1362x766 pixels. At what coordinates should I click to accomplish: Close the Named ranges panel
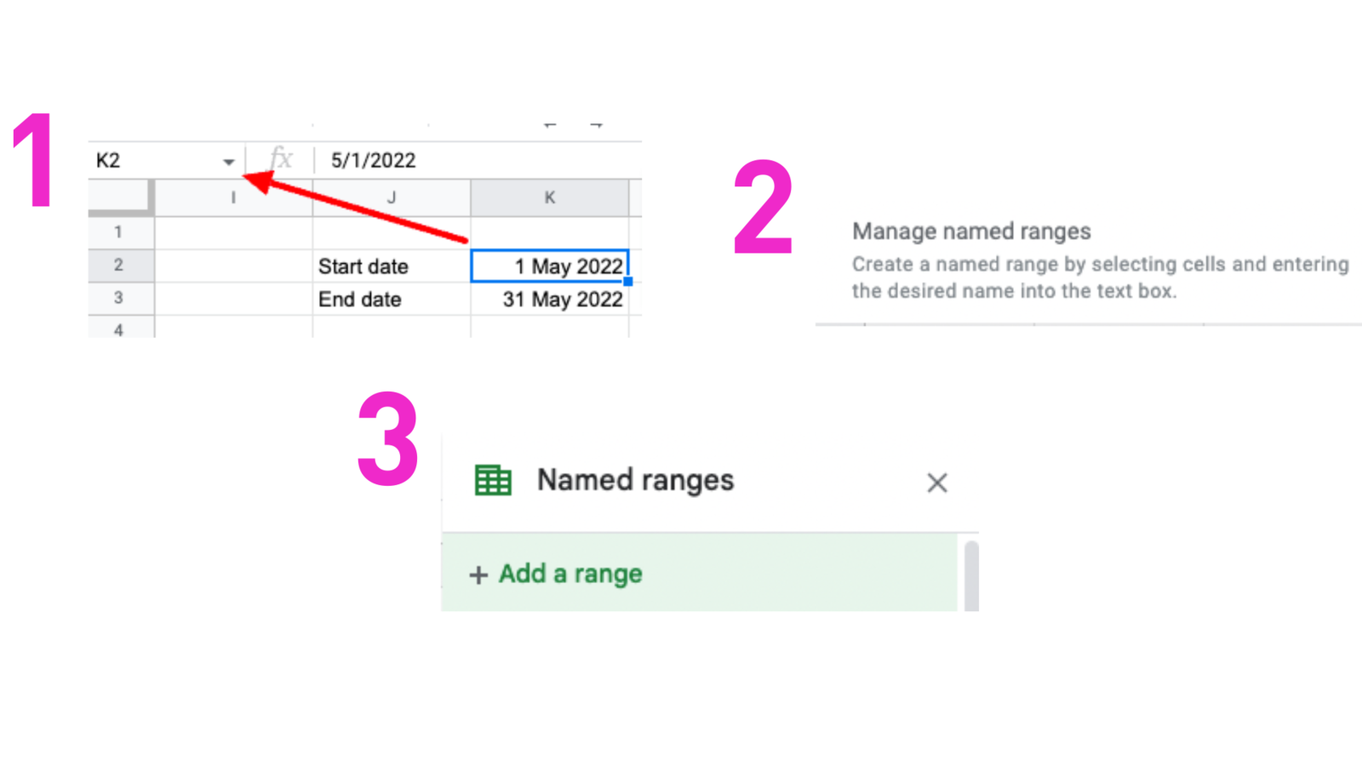(936, 482)
